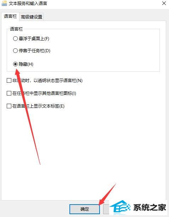The height and width of the screenshot is (217, 169).
Task: Open the 高级键设置 tab
Action: point(32,17)
